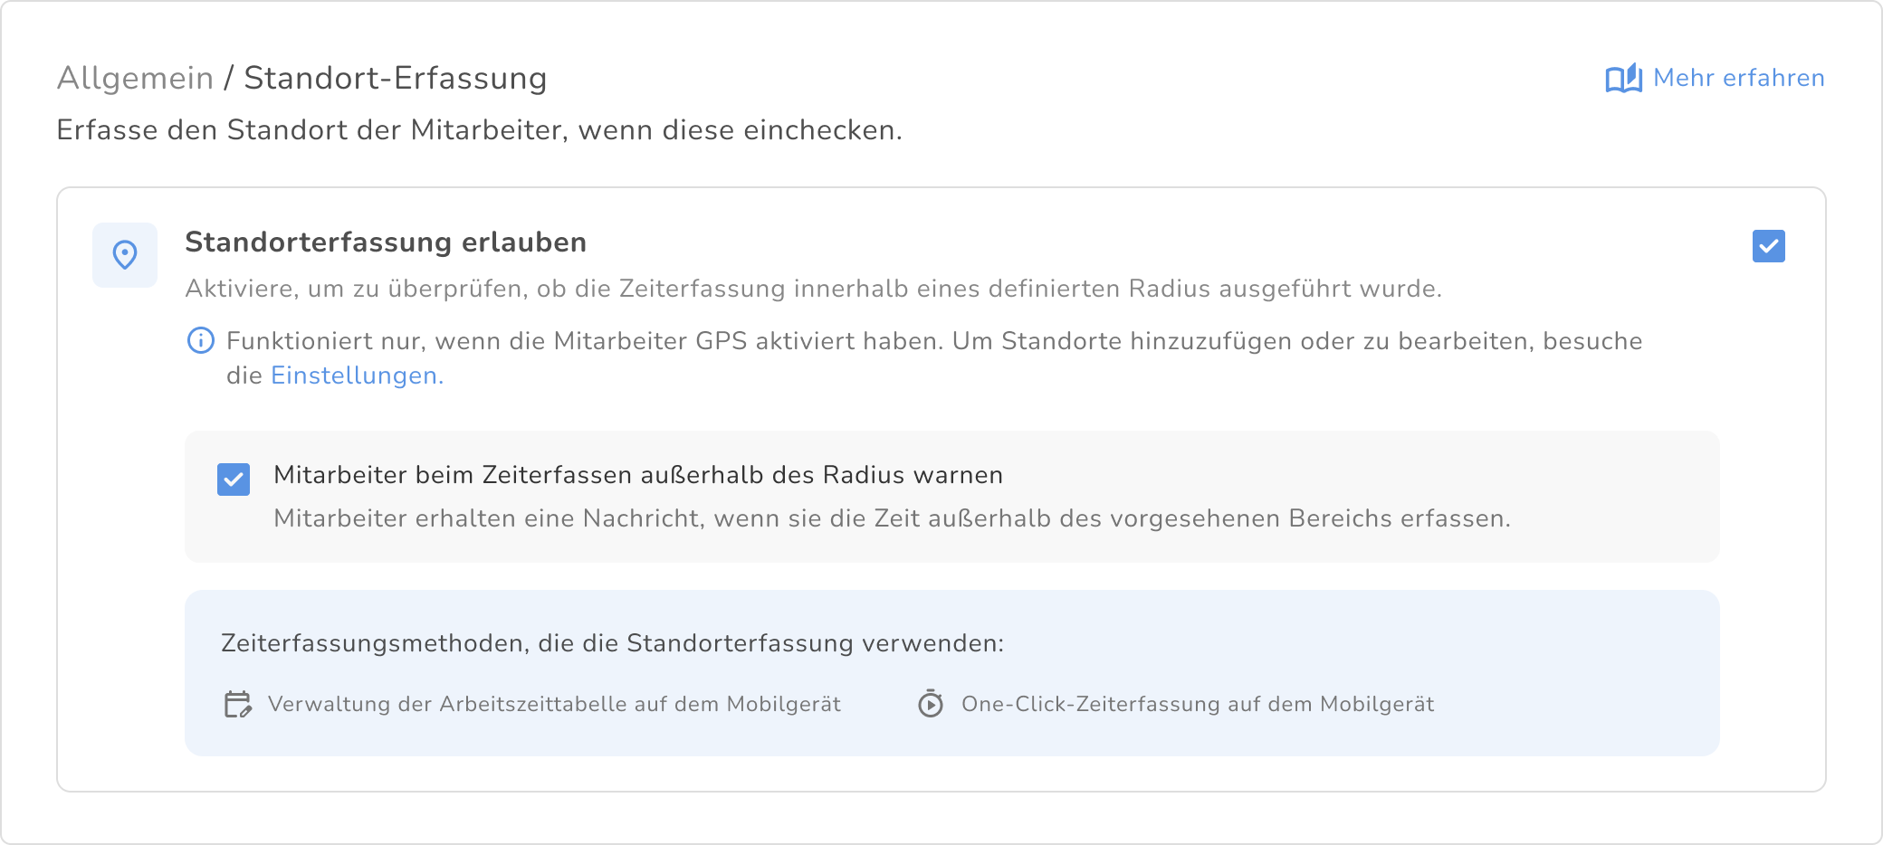
Task: Click the note Funktioniert nur, wenn die Mitarbeiter GPS
Action: (x=934, y=358)
